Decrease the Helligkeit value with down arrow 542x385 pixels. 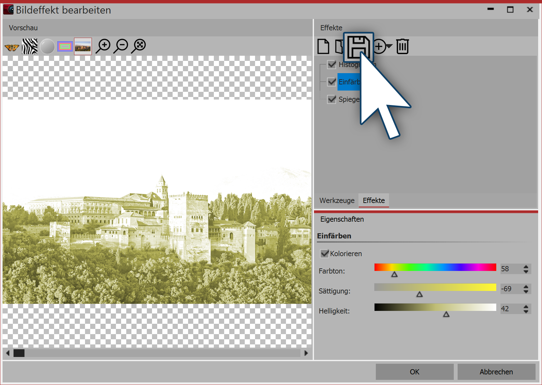[x=526, y=312]
